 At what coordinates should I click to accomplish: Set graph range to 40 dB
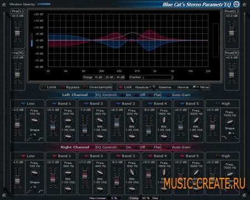pos(120,77)
